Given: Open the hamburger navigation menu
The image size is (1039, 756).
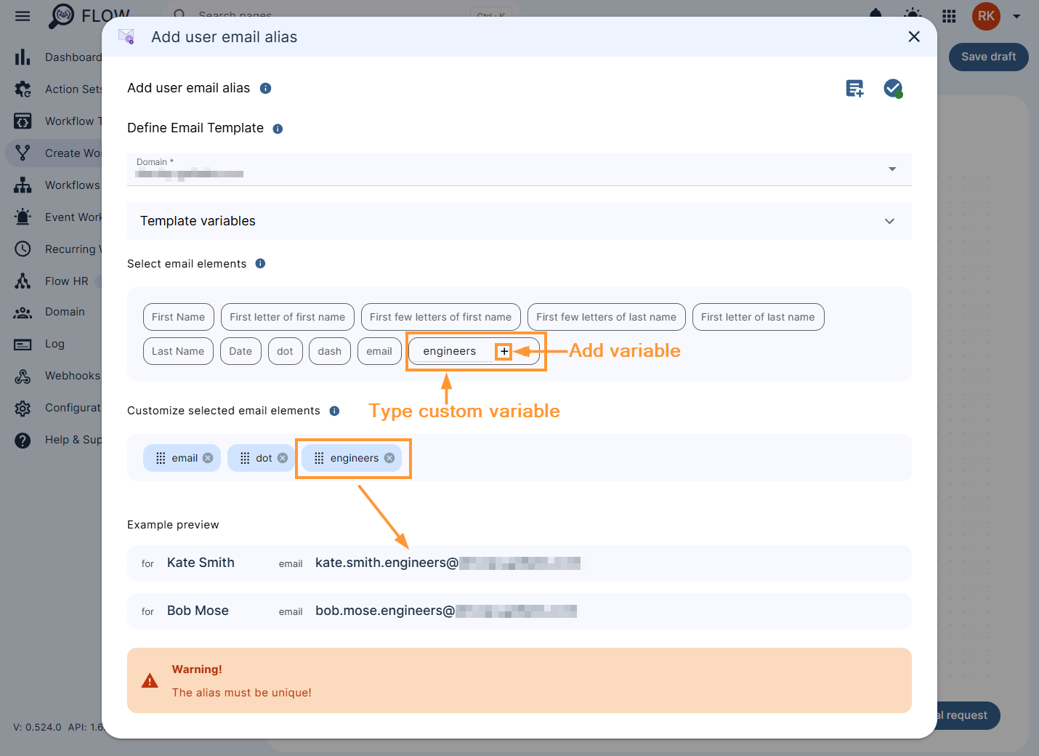Looking at the screenshot, I should tap(23, 16).
